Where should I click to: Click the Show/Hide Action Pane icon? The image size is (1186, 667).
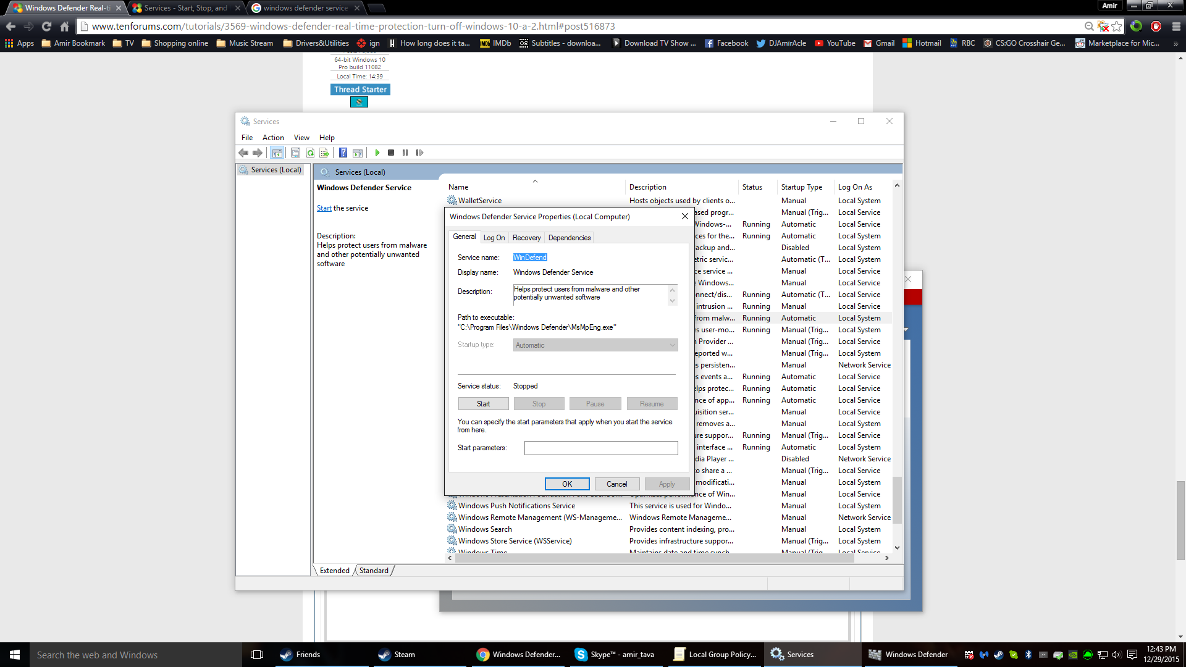pyautogui.click(x=358, y=153)
